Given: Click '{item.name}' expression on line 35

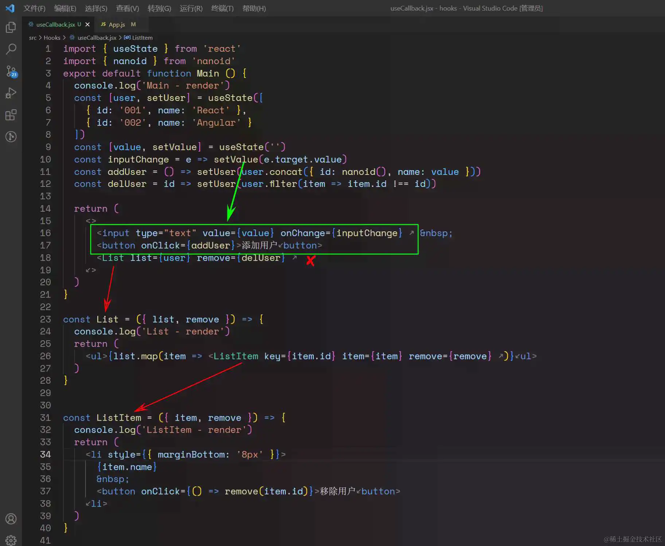Looking at the screenshot, I should tap(127, 467).
